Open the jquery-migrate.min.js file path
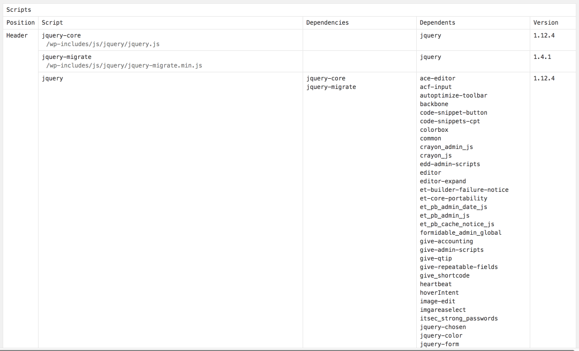This screenshot has width=579, height=351. pyautogui.click(x=124, y=65)
